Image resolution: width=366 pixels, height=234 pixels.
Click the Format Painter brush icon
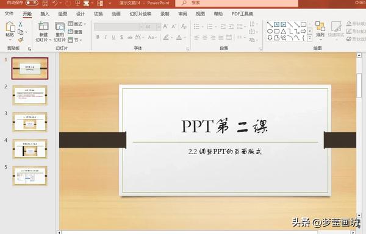point(21,40)
